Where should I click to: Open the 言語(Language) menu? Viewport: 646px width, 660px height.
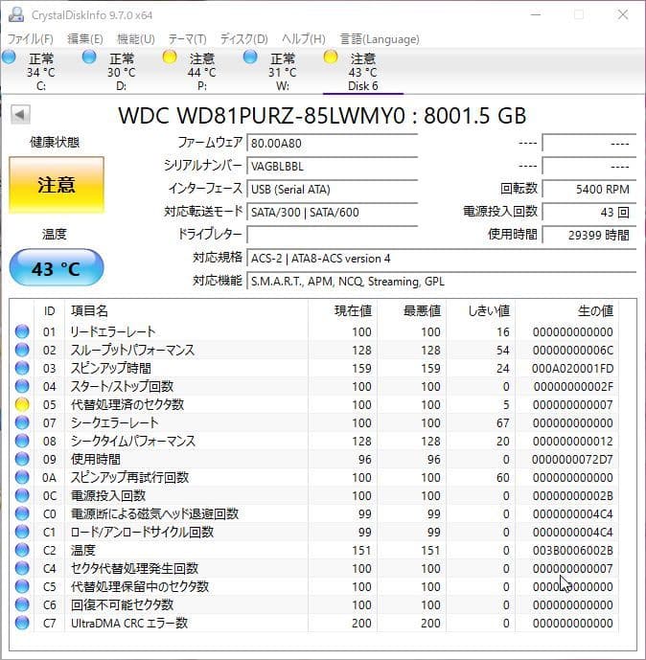(380, 39)
